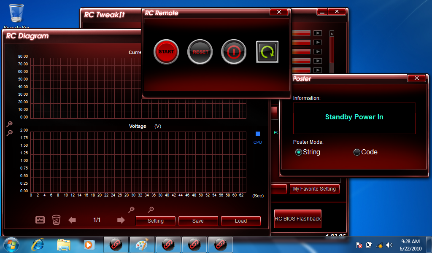Open Windows Media Player from the taskbar
432x253 pixels.
pyautogui.click(x=89, y=245)
